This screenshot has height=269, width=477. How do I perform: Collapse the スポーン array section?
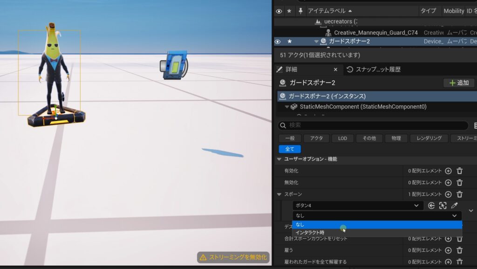point(279,194)
